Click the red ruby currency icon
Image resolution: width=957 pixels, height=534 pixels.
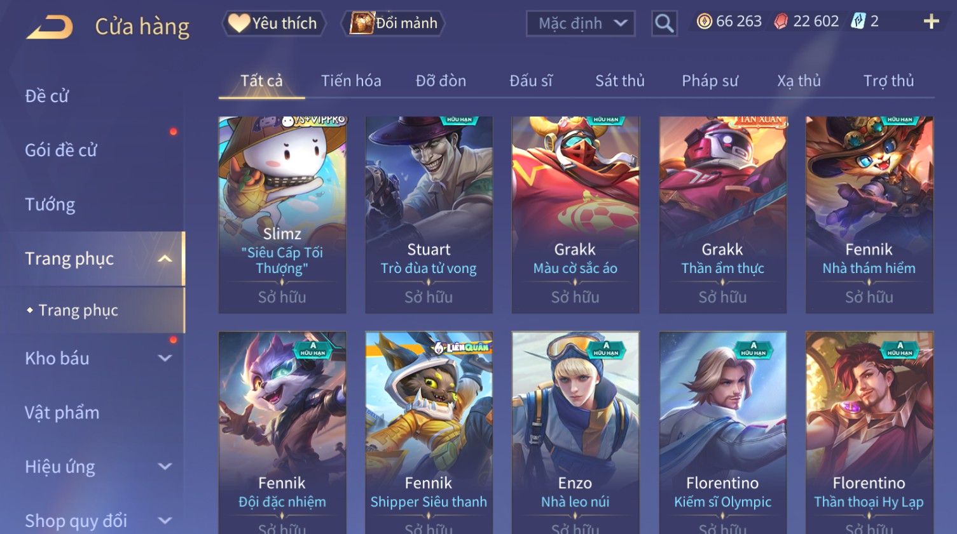(781, 22)
